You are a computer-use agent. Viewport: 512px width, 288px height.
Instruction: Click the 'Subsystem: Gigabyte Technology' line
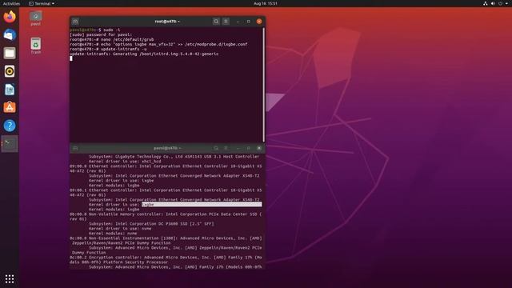(x=174, y=157)
